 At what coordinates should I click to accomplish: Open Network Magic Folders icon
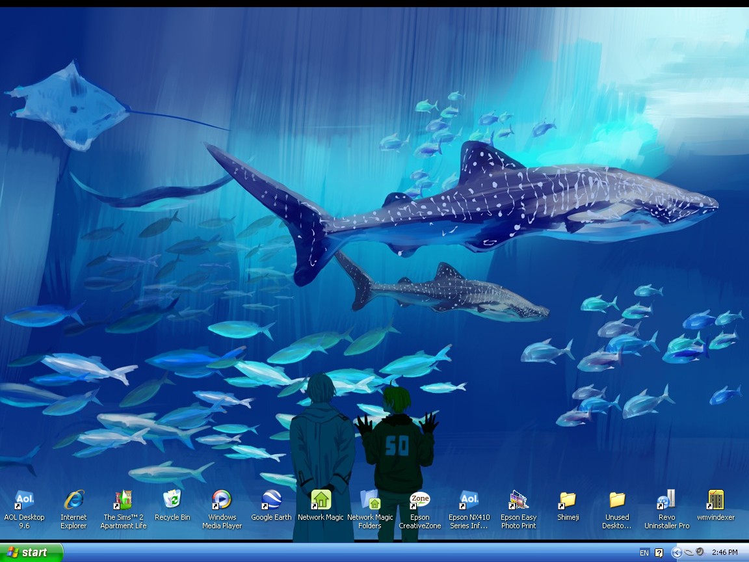[370, 509]
